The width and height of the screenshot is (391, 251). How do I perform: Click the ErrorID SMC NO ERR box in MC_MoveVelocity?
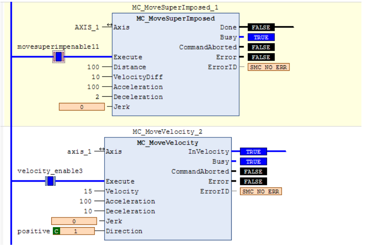click(x=261, y=191)
